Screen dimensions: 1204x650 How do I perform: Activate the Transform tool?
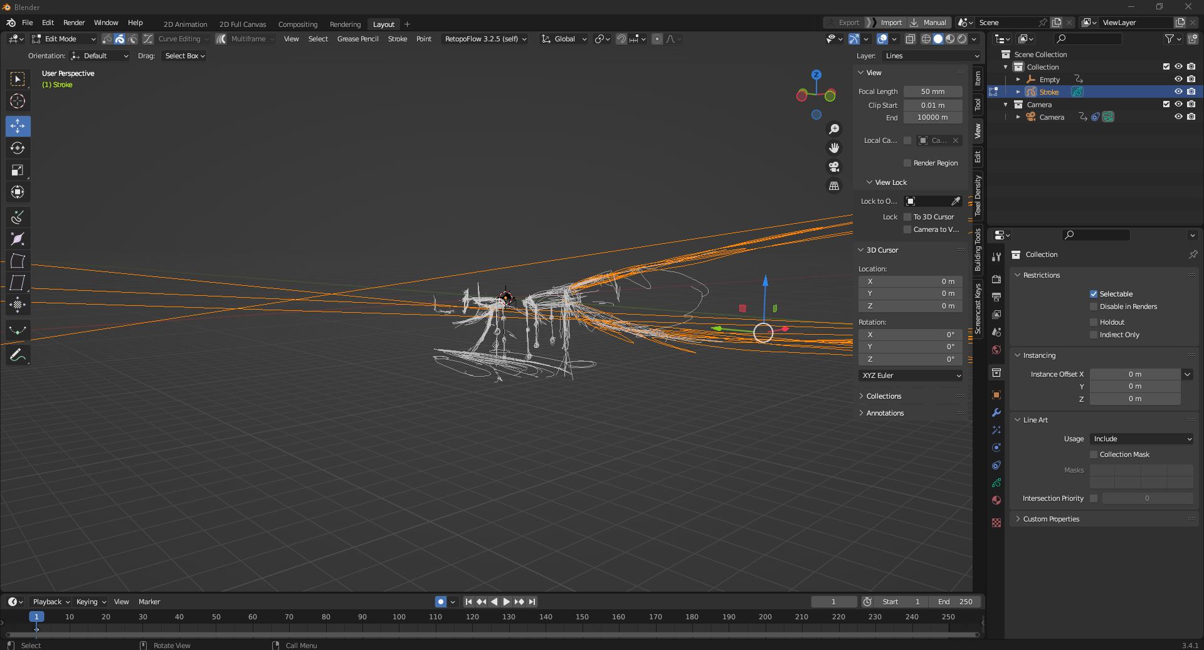(x=18, y=192)
